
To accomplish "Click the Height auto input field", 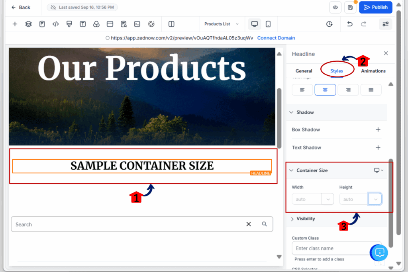I will tap(354, 199).
